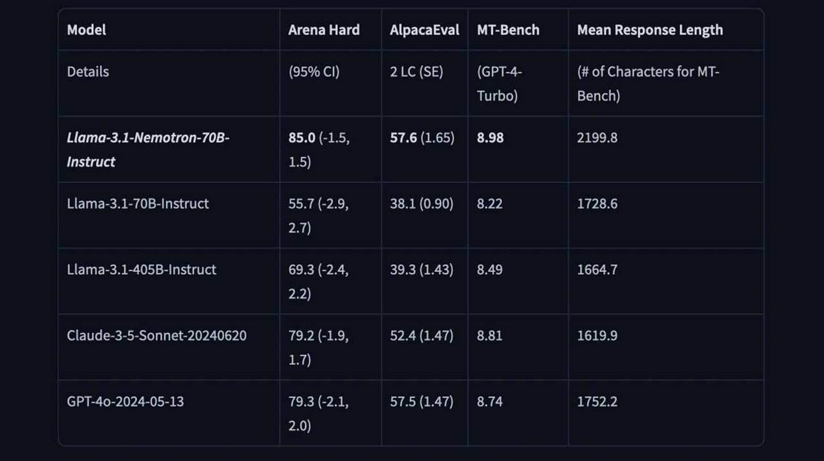824x461 pixels.
Task: Select the Mean Response Length header
Action: tap(650, 30)
